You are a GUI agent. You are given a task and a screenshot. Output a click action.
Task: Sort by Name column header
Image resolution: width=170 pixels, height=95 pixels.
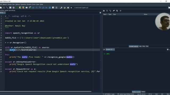click(105, 14)
